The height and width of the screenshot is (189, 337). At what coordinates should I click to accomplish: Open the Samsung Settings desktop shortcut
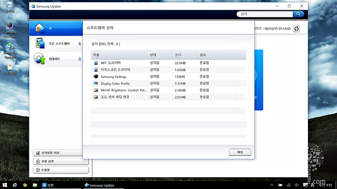click(10, 30)
